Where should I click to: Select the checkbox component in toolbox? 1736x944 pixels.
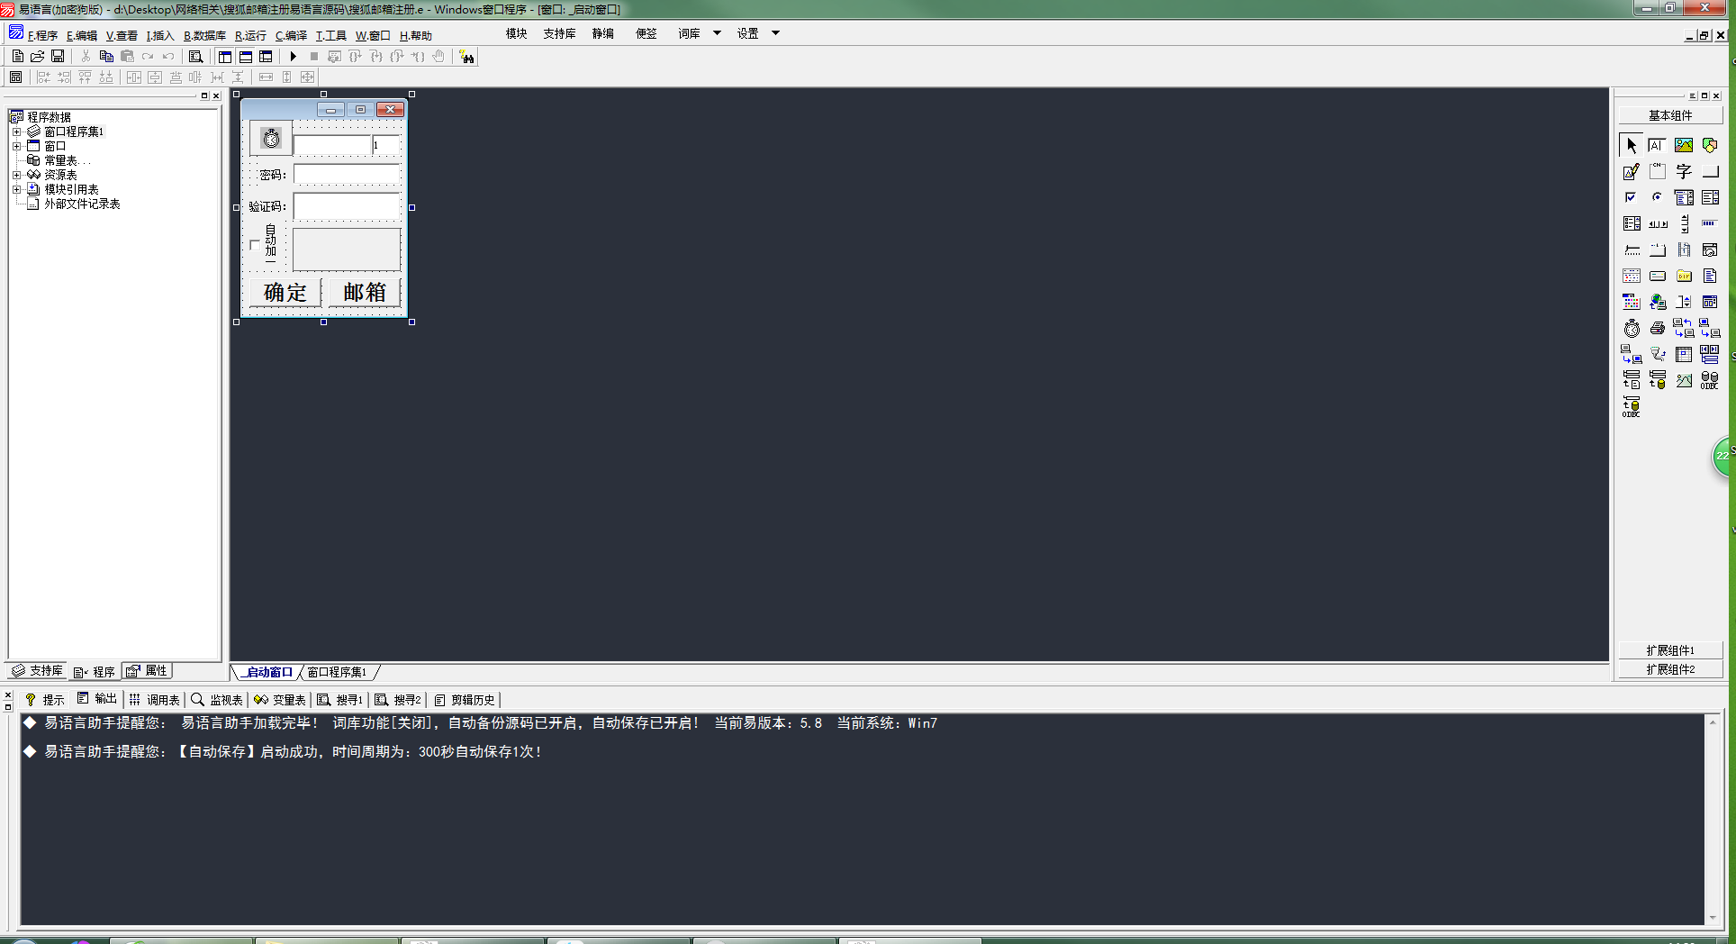coord(1631,197)
